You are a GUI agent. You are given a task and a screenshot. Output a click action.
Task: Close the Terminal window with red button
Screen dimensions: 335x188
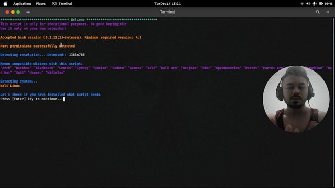click(x=7, y=12)
